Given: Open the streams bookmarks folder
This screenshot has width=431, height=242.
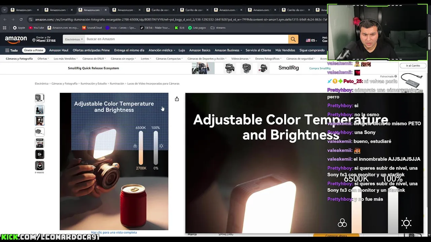Looking at the screenshot, I should 218,28.
